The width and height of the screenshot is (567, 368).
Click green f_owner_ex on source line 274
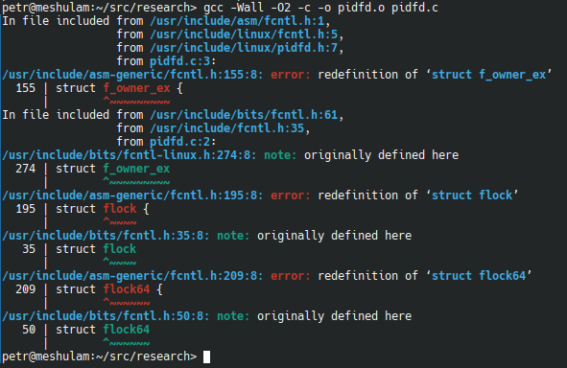pyautogui.click(x=136, y=169)
